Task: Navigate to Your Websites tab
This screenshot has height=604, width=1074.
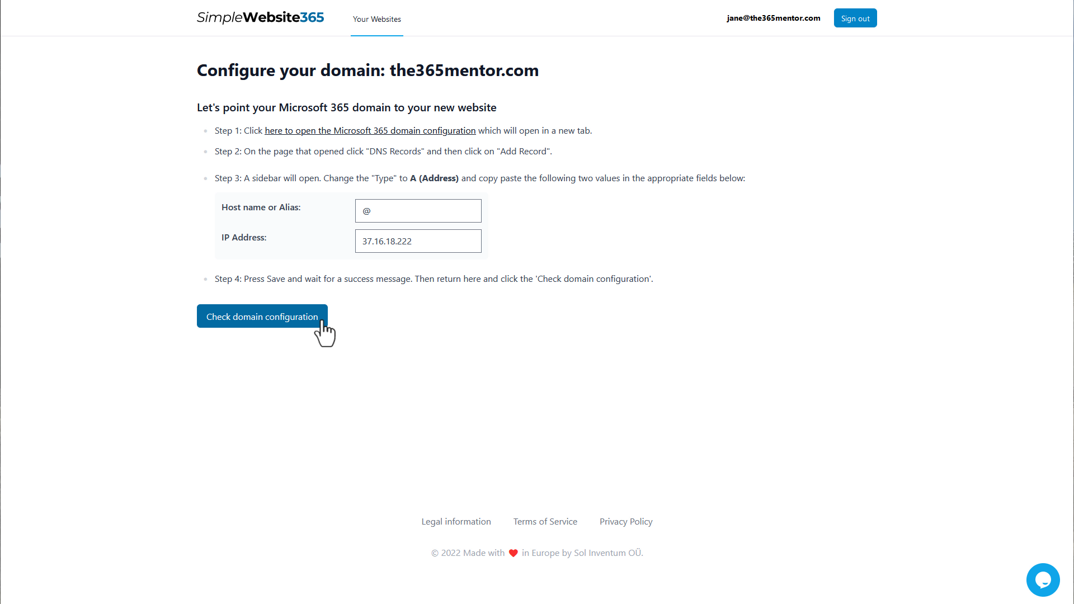Action: [x=377, y=18]
